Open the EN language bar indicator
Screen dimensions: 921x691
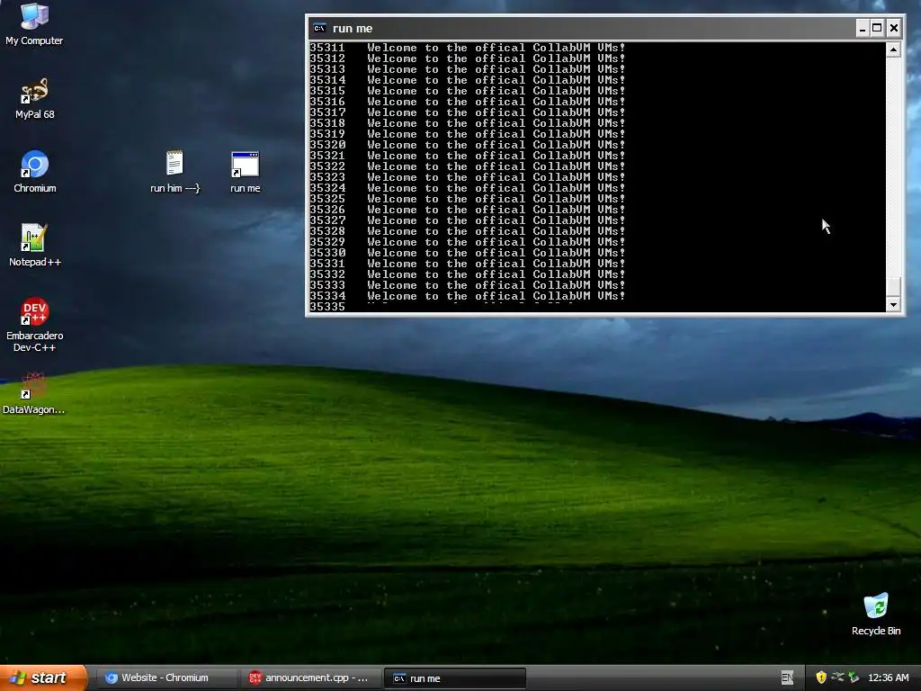click(787, 678)
